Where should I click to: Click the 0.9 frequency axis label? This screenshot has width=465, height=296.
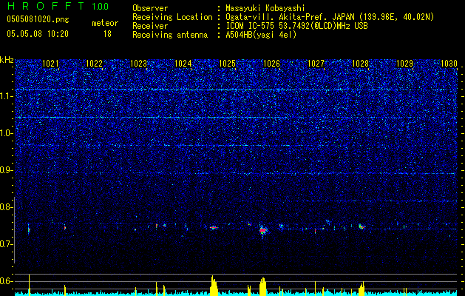7,170
